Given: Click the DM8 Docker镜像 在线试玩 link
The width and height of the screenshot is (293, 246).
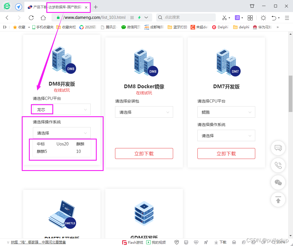Looking at the screenshot, I should (x=144, y=93).
